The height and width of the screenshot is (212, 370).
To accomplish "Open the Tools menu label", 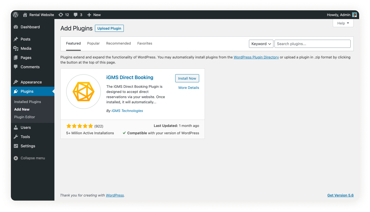I will coord(25,137).
